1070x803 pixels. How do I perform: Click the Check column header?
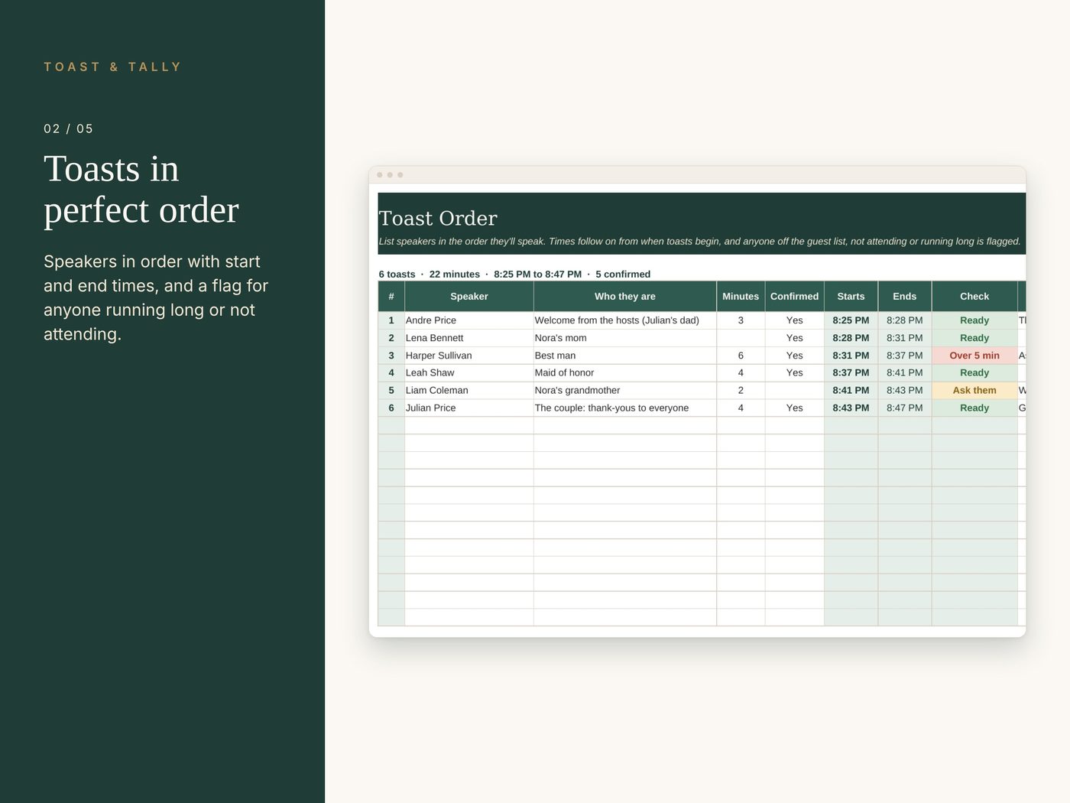click(974, 296)
